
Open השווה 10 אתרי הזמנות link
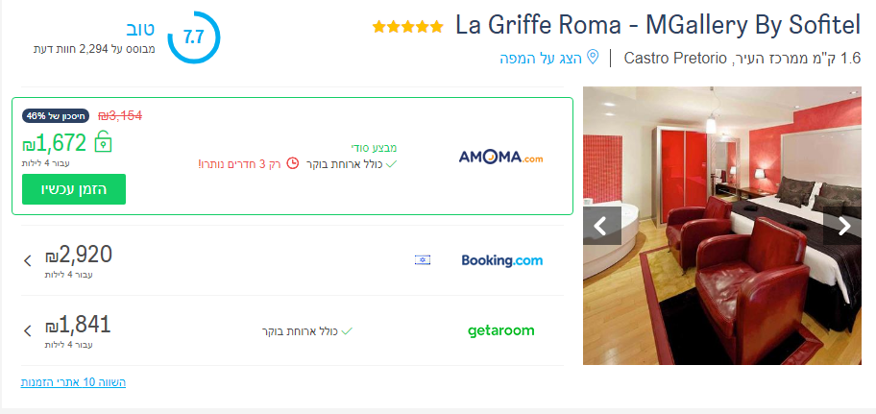point(73,382)
